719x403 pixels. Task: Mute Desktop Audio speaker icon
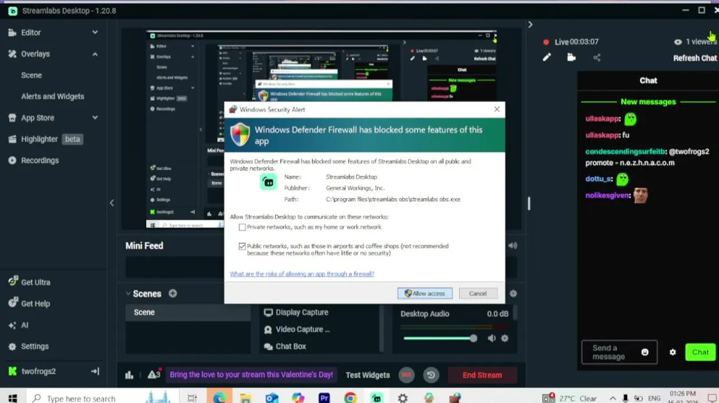point(492,338)
